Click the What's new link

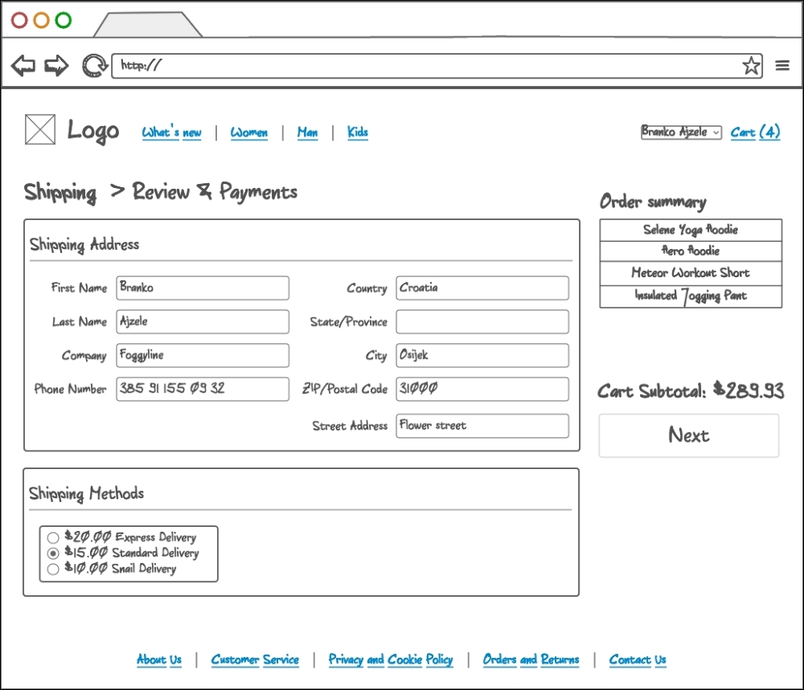pos(171,133)
